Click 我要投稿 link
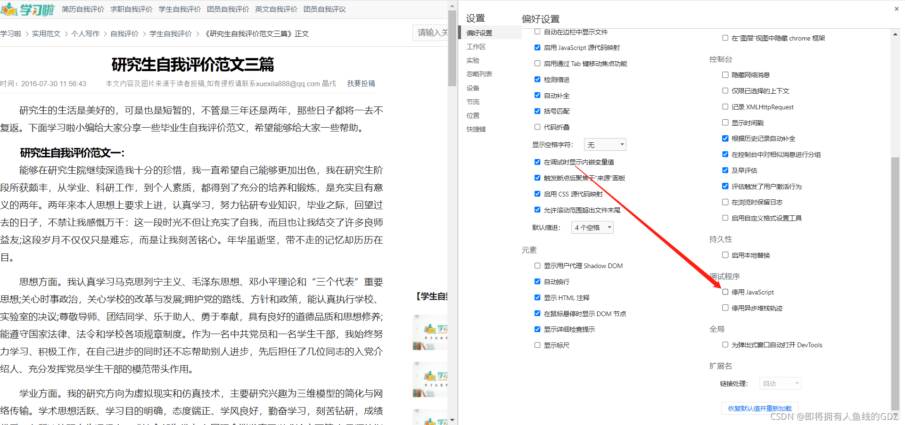Image resolution: width=905 pixels, height=425 pixels. (361, 83)
